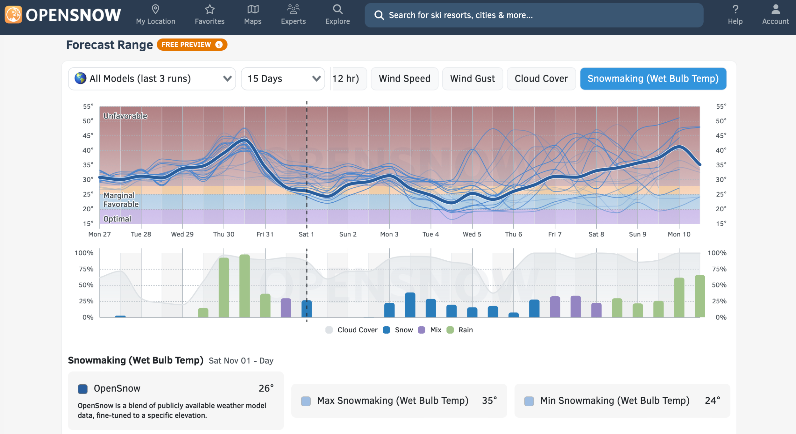
Task: Click the OpenSnow blue color swatch
Action: click(82, 389)
